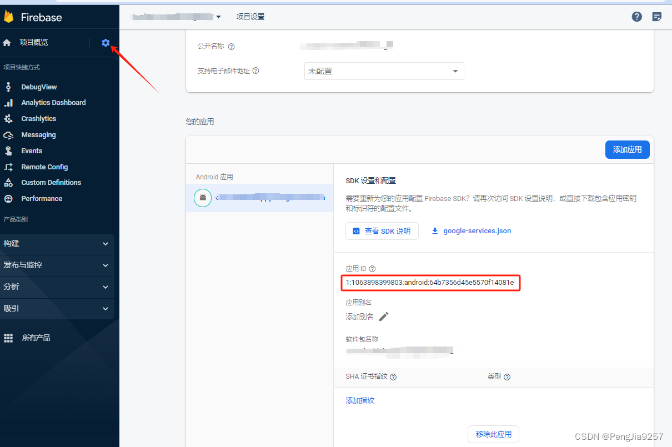Open the 支持电子邮件地址 dropdown showing 未配置

click(x=384, y=71)
